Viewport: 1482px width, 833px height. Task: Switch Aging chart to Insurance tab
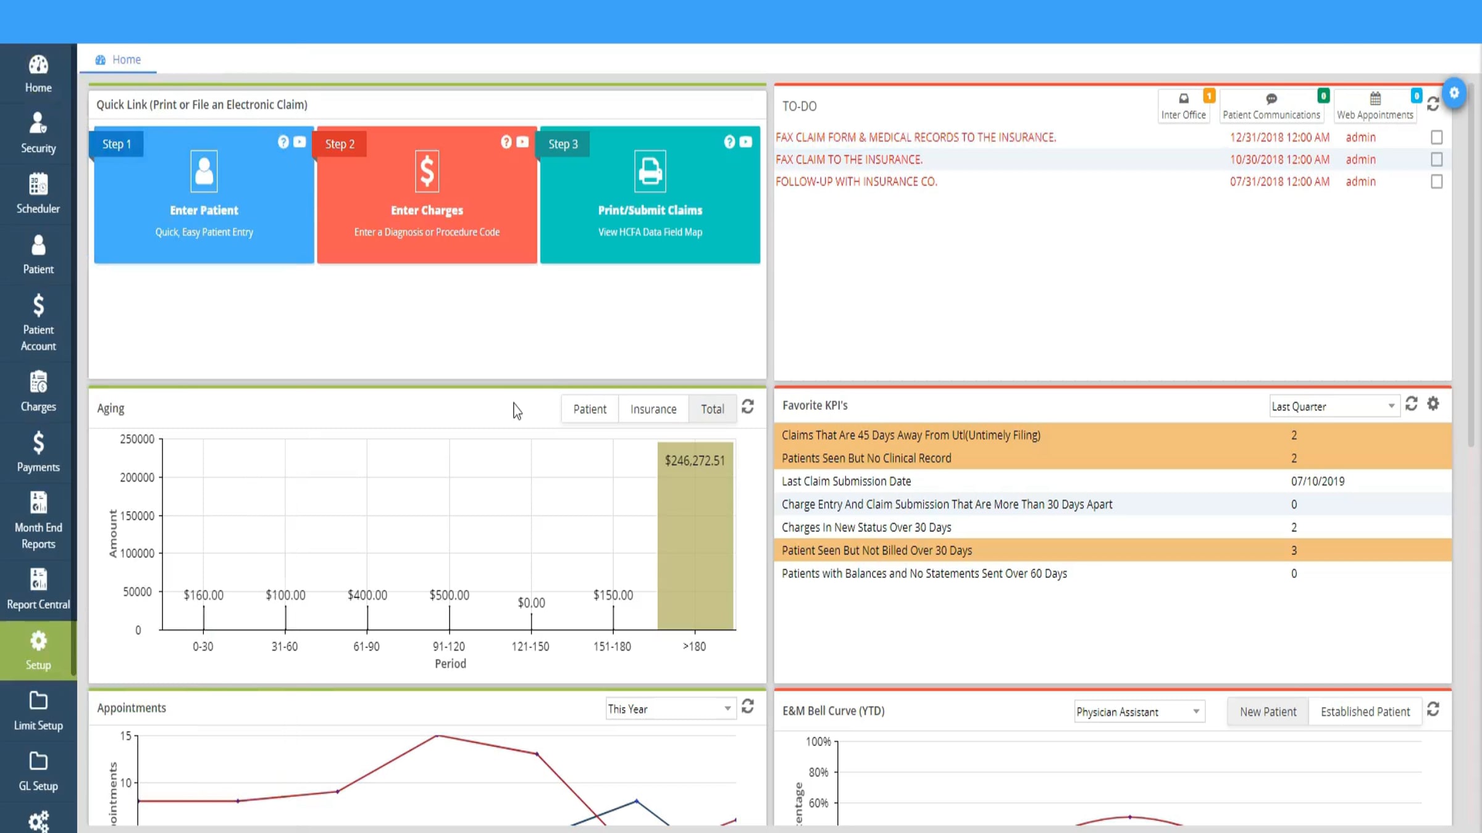tap(653, 408)
